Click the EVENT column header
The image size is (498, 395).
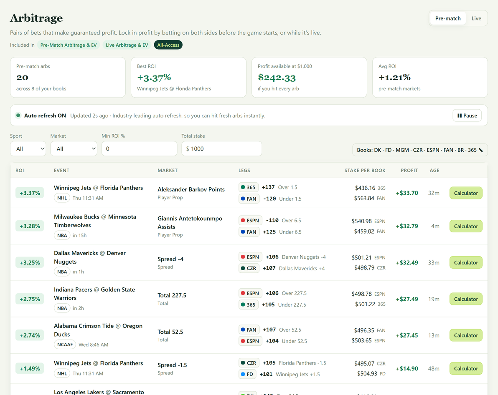point(61,170)
